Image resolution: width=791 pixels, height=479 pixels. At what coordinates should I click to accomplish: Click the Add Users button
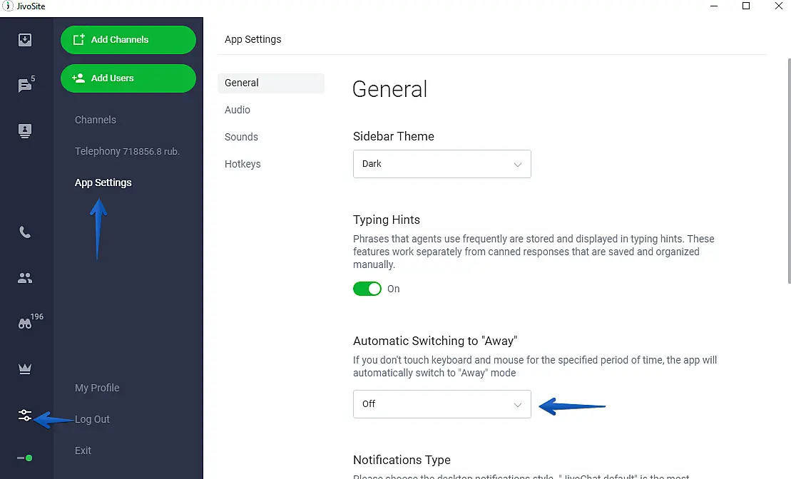tap(128, 78)
